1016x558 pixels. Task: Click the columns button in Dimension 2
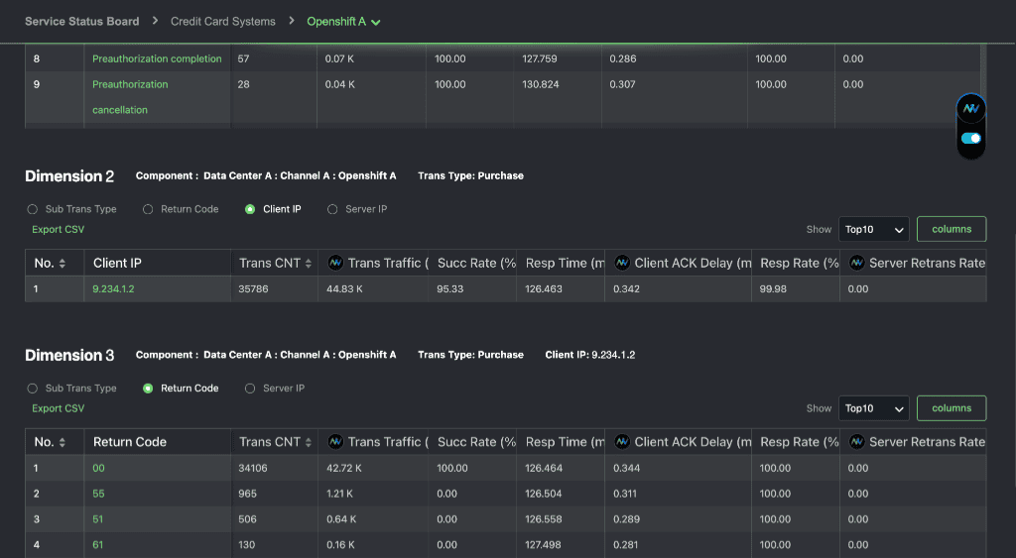click(x=951, y=229)
